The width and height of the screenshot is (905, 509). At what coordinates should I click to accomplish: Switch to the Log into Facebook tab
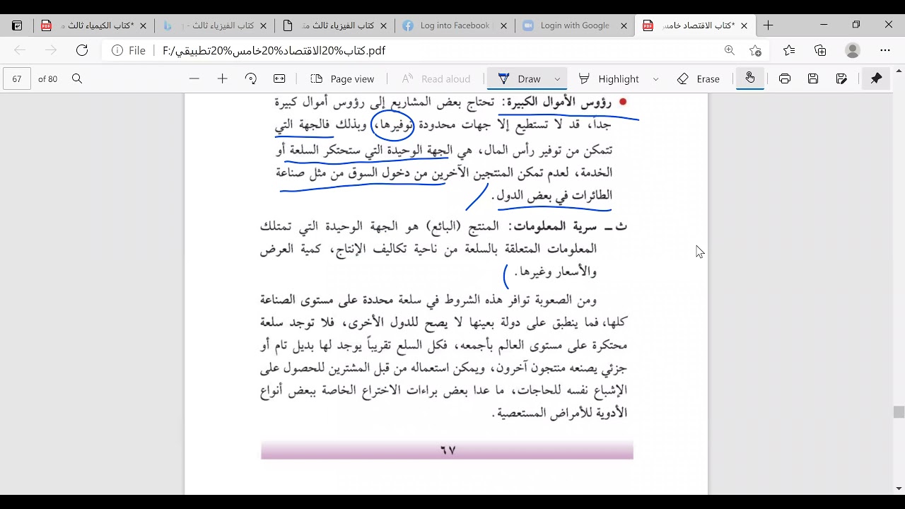pyautogui.click(x=455, y=25)
